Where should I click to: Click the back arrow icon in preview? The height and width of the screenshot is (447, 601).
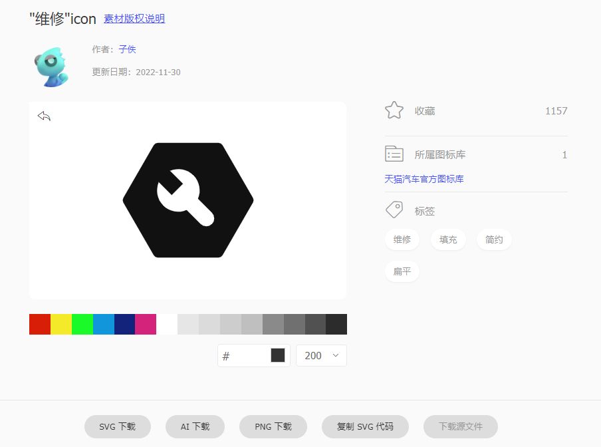click(x=44, y=116)
